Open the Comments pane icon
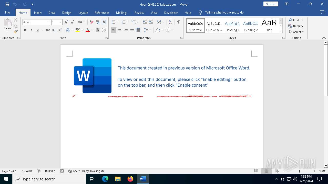328x184 pixels. 322,12
